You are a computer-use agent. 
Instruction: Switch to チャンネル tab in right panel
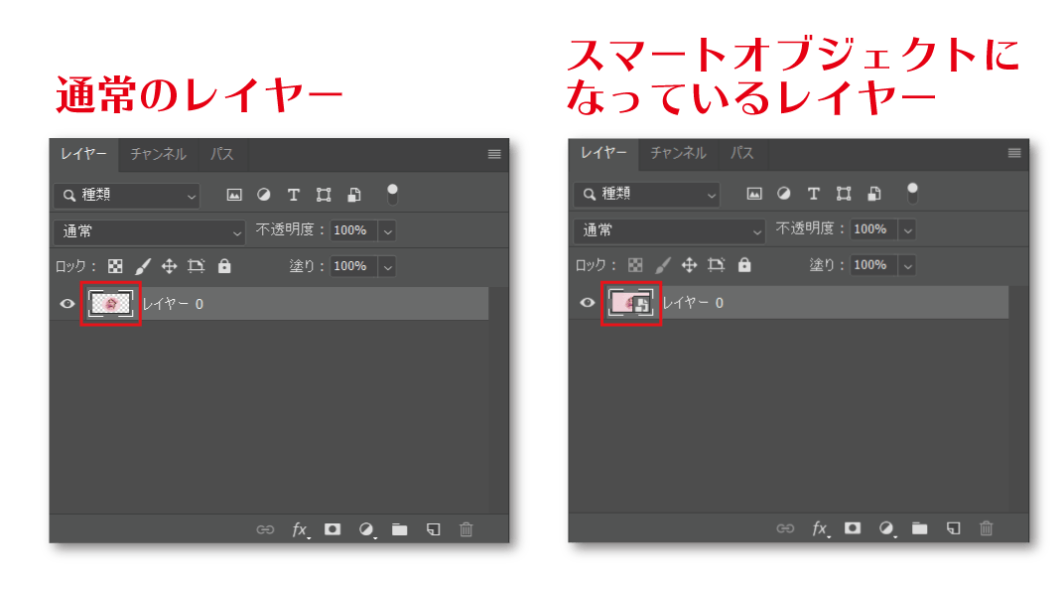coord(678,153)
